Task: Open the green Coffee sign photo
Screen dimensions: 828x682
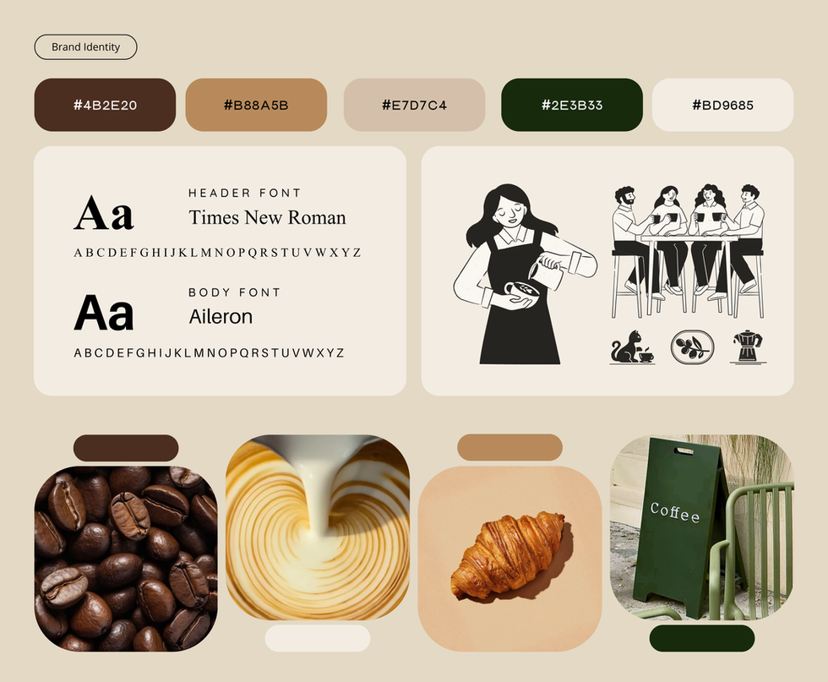Action: pyautogui.click(x=702, y=527)
